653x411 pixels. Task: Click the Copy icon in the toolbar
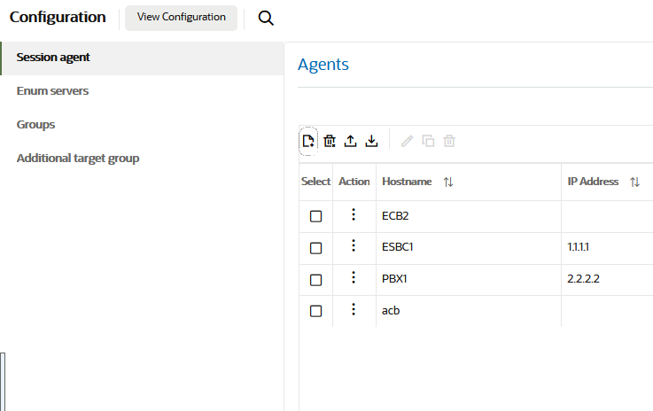(428, 141)
